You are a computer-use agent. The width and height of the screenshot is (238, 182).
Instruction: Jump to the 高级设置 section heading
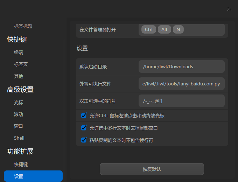(x=20, y=90)
